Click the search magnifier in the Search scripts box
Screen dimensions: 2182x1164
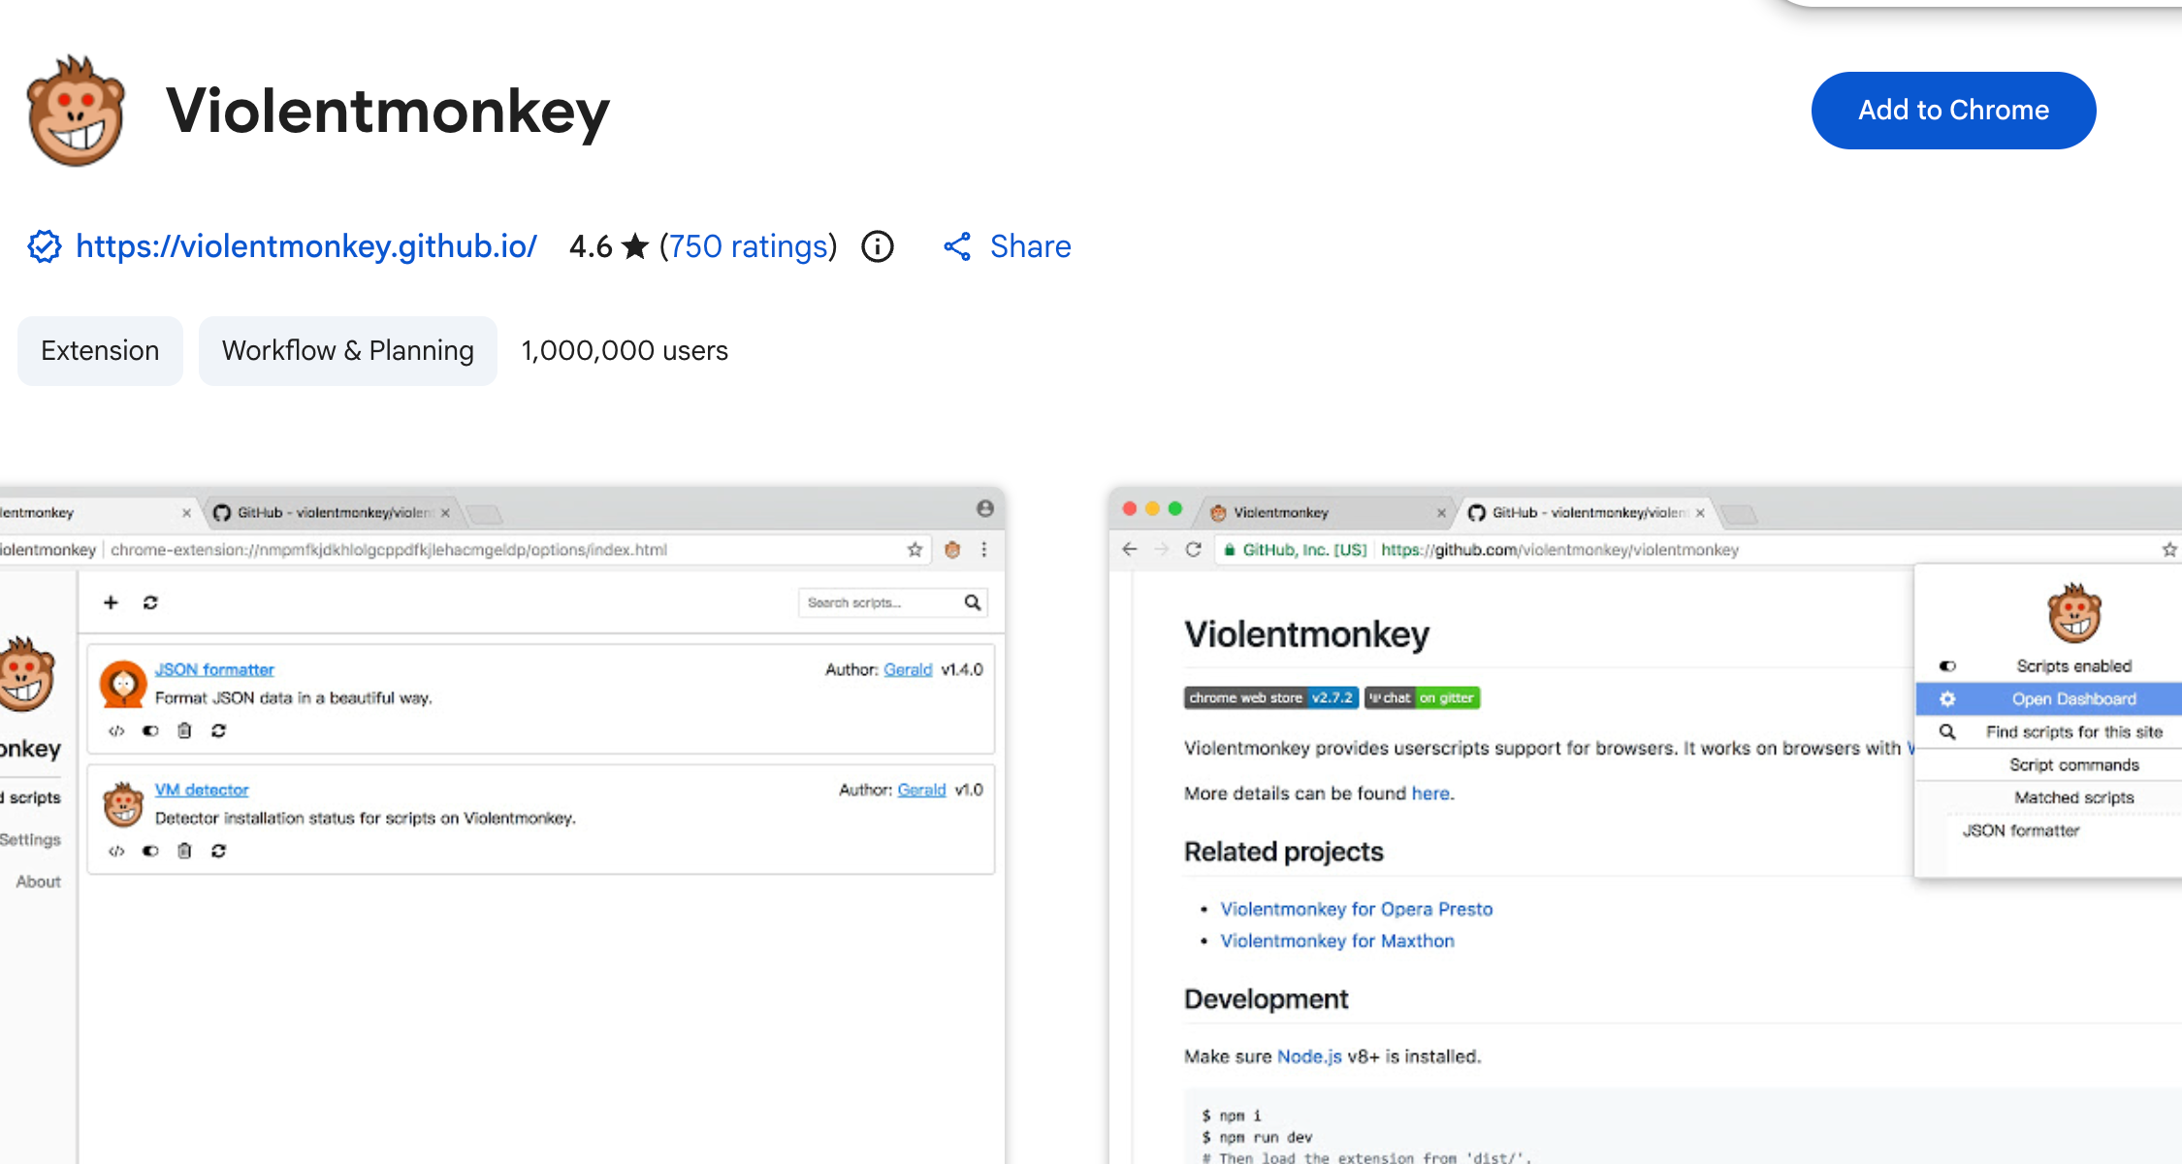tap(973, 602)
